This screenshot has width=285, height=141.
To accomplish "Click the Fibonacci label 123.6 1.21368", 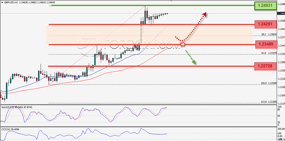I will click(x=268, y=102).
